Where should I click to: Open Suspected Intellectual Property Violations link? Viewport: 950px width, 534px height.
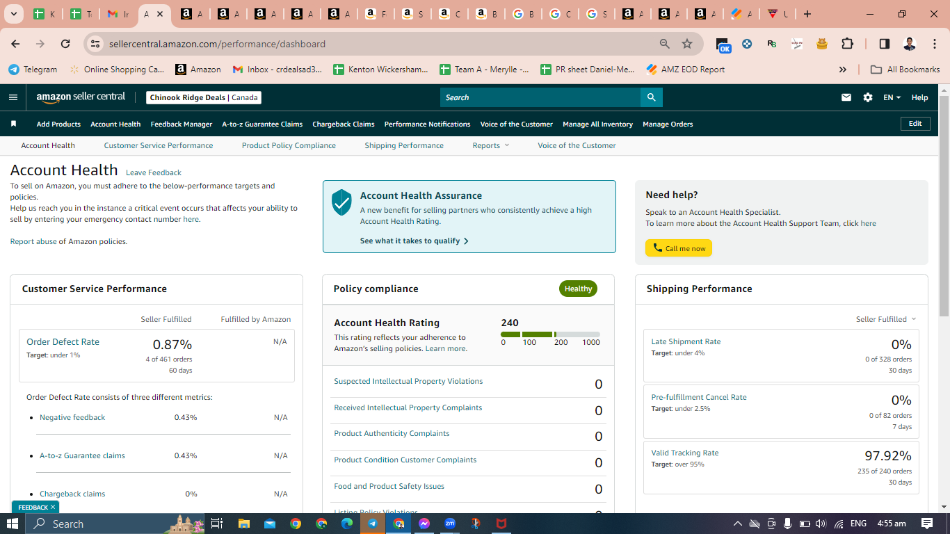pos(408,381)
